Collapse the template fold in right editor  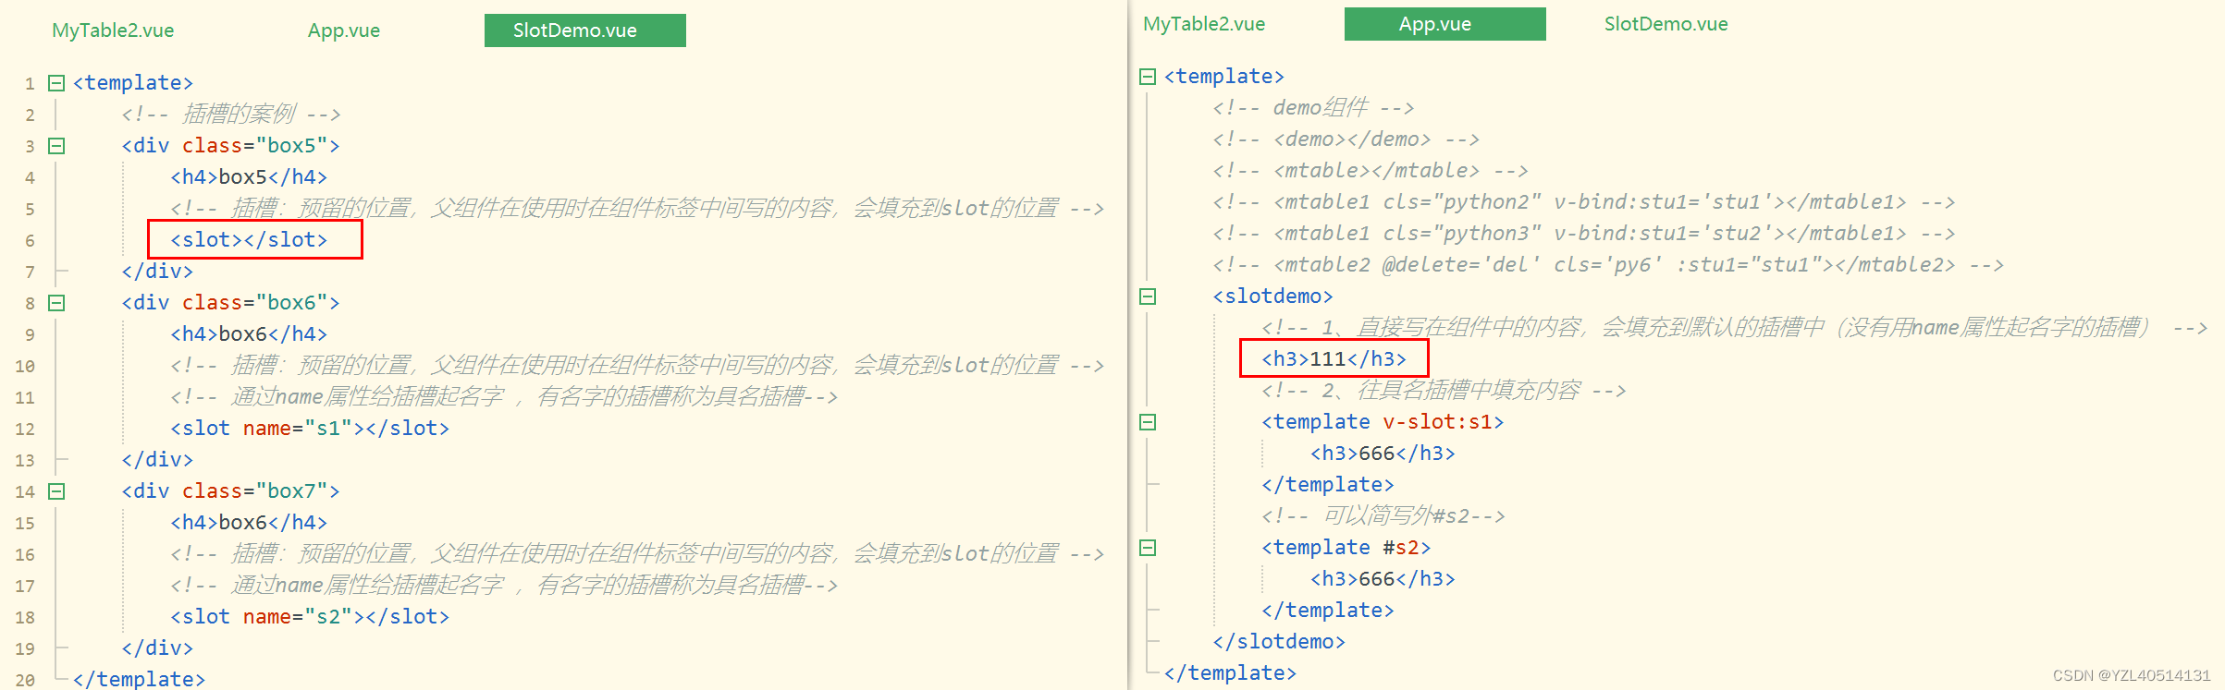click(x=1148, y=77)
